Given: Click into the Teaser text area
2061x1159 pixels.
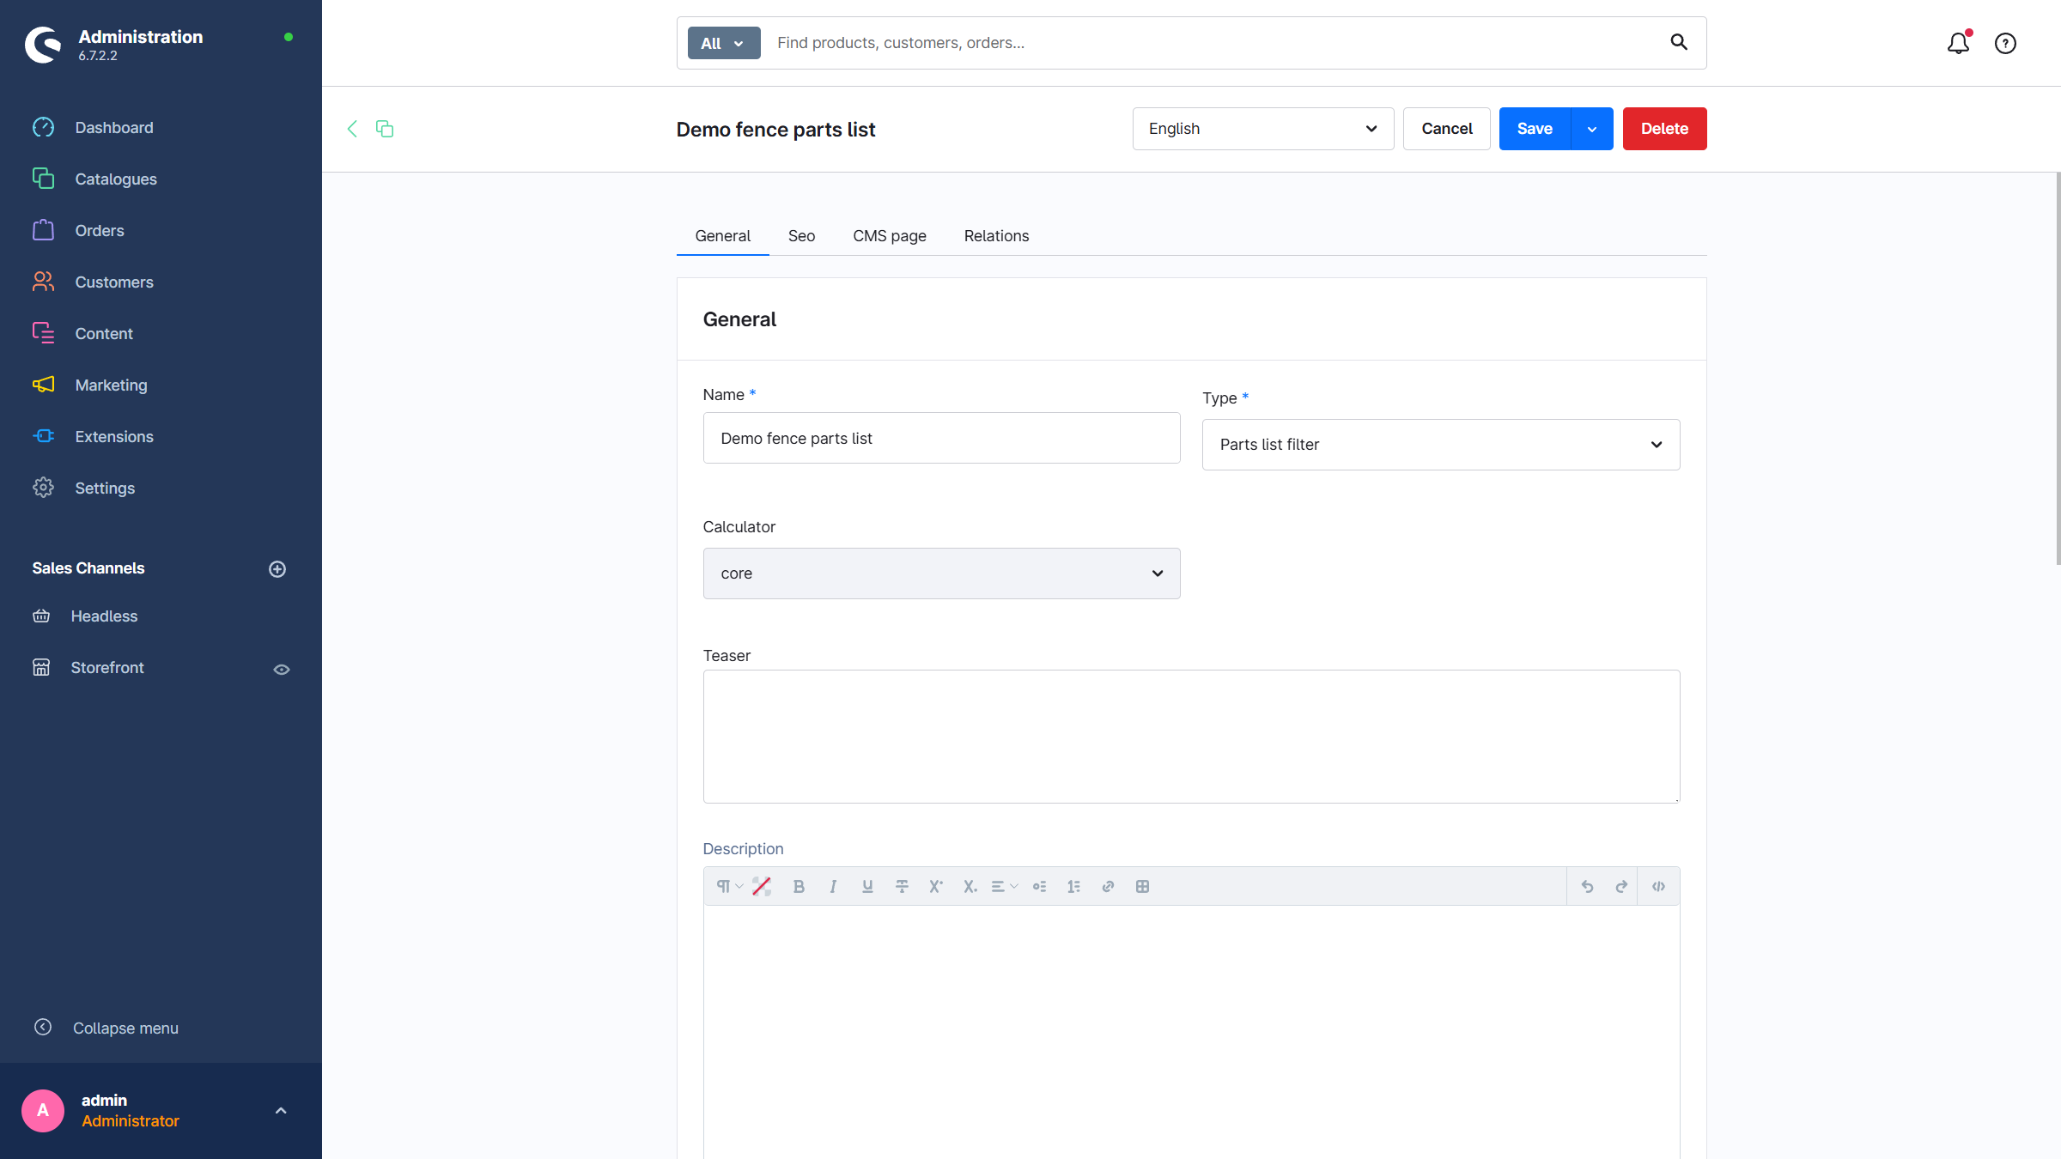Looking at the screenshot, I should pos(1191,737).
